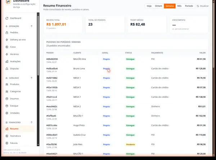Open Horários in the sidebar
This screenshot has height=160, width=216.
(14, 54)
